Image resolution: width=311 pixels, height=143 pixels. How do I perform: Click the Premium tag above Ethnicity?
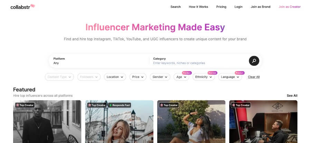pyautogui.click(x=213, y=73)
